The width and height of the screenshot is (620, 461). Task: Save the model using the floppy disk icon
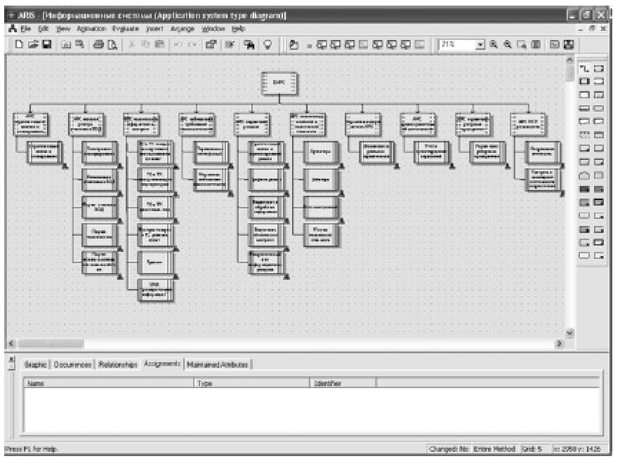(x=46, y=45)
